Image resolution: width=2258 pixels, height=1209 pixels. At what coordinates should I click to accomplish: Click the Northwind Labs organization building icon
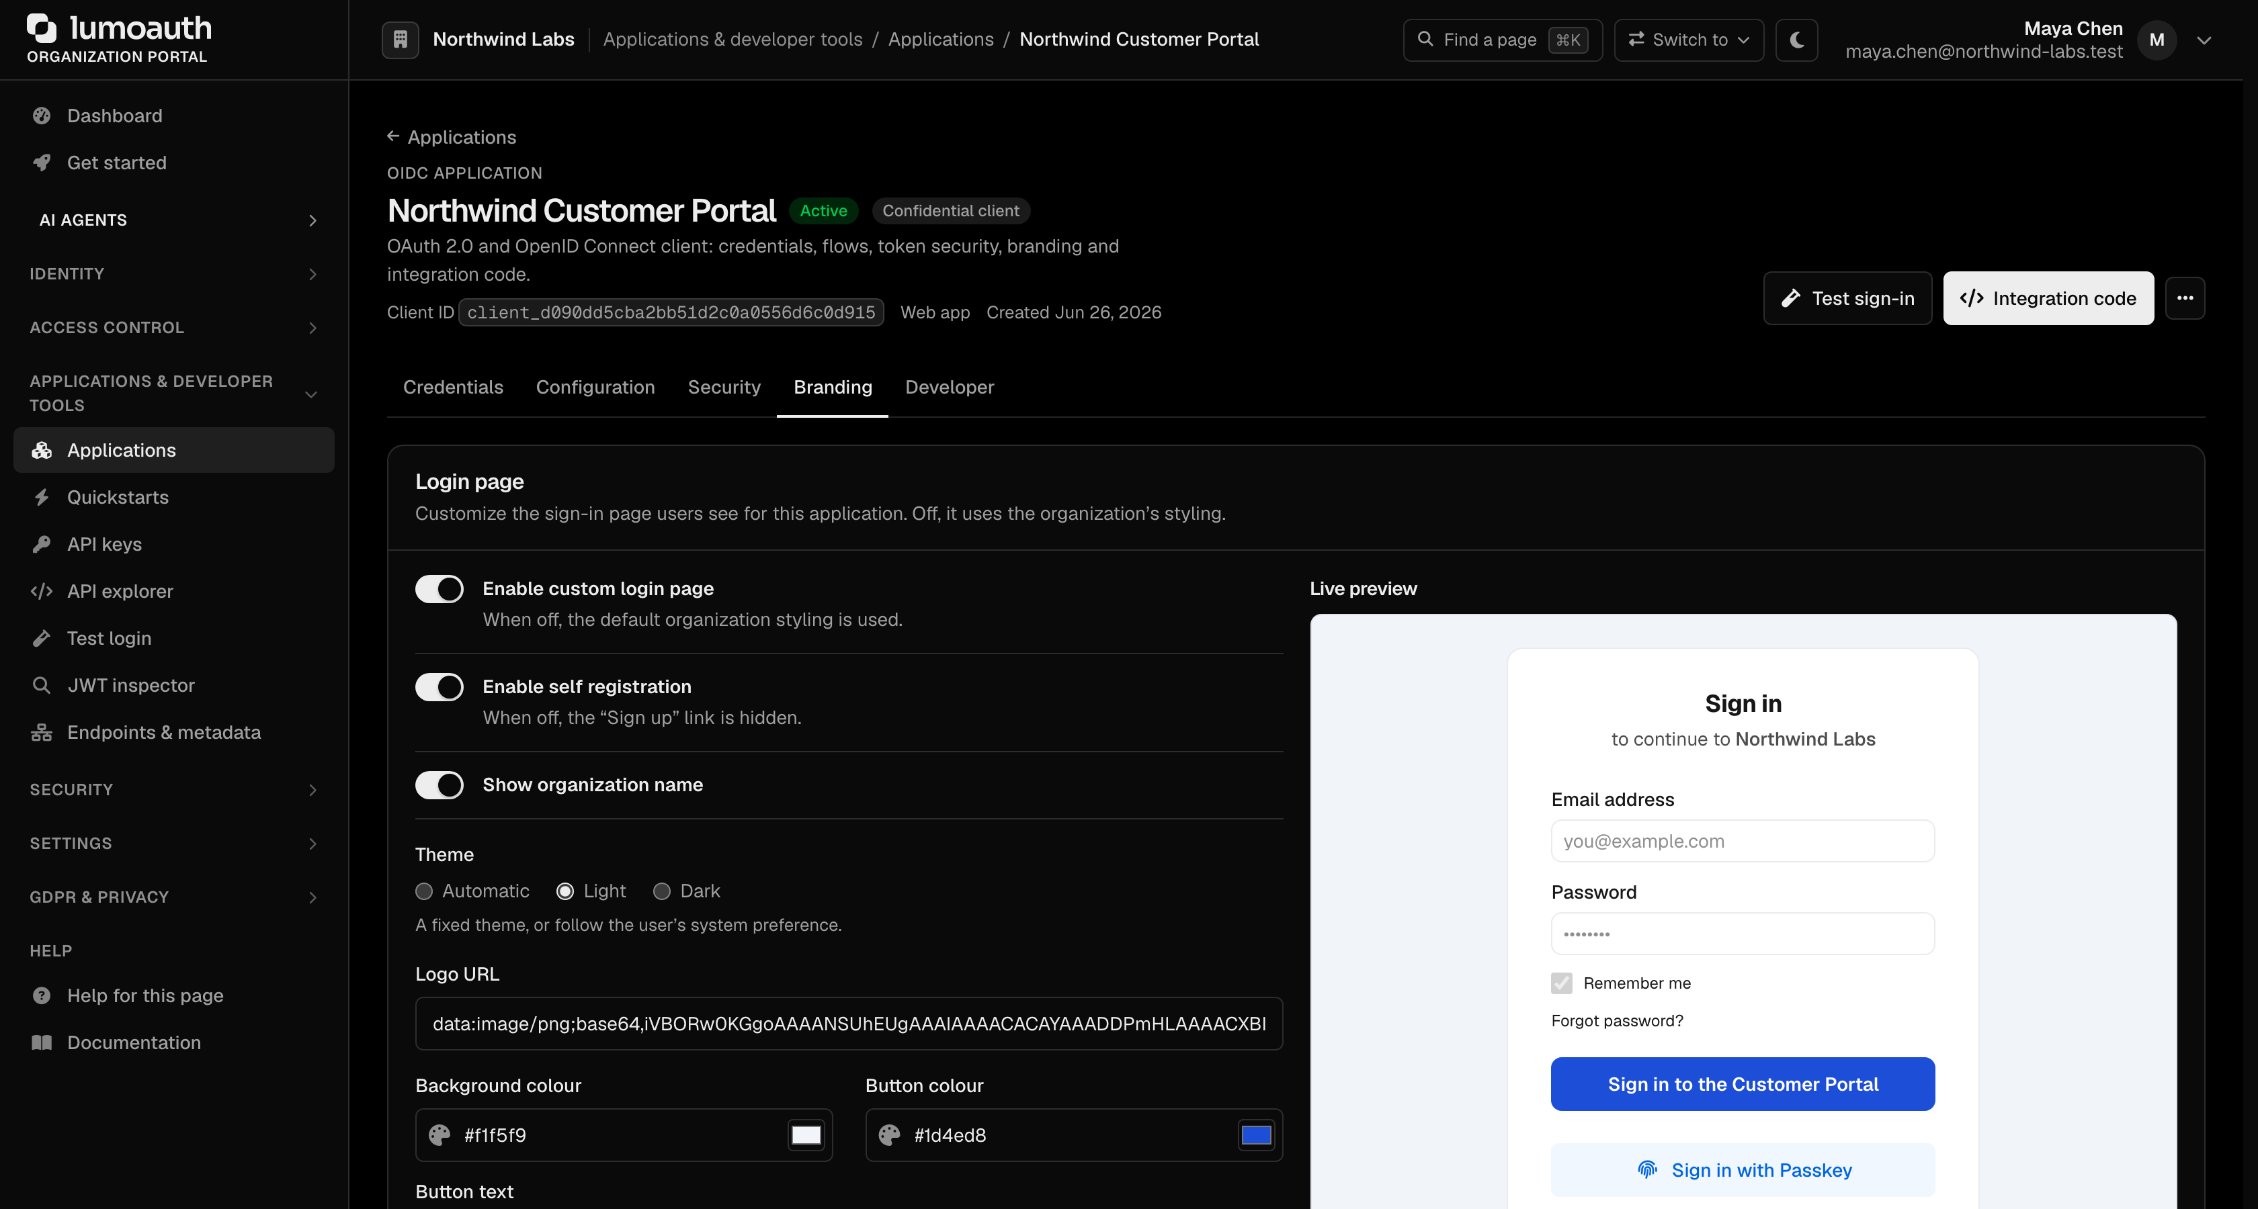tap(400, 40)
